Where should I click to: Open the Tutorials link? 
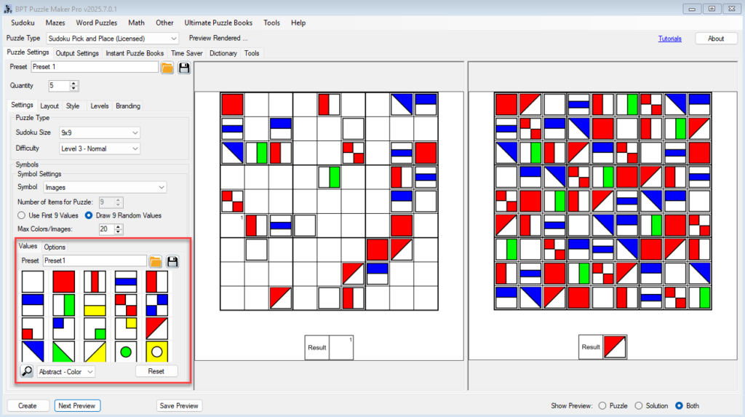(670, 39)
